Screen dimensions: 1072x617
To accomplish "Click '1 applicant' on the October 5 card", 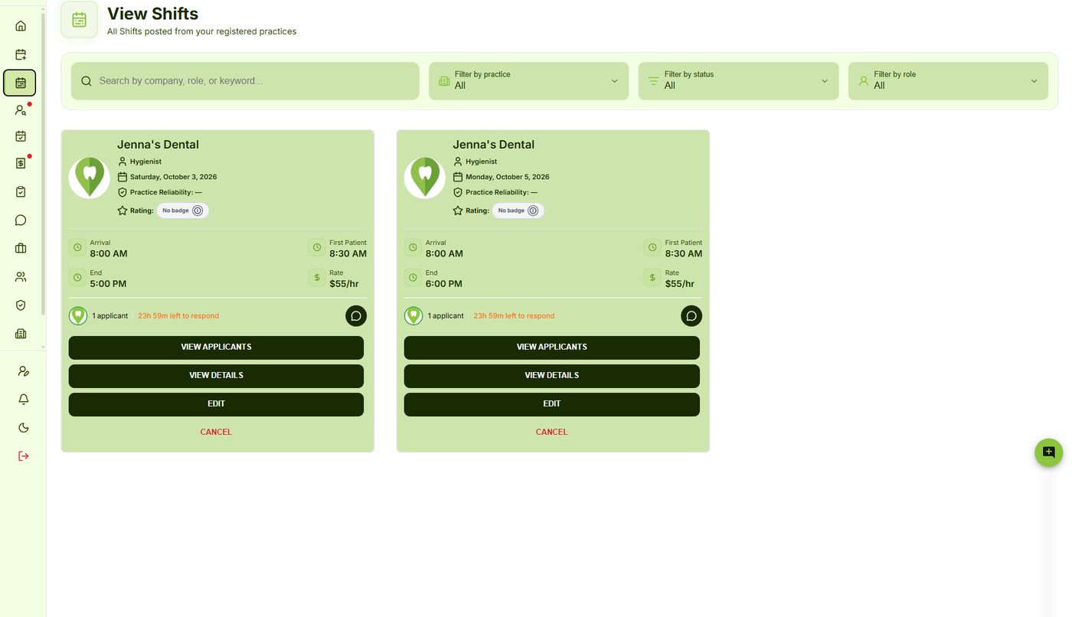I will tap(446, 316).
